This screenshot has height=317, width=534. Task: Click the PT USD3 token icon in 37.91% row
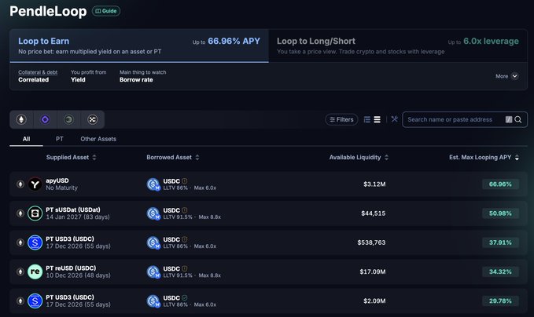coord(35,242)
